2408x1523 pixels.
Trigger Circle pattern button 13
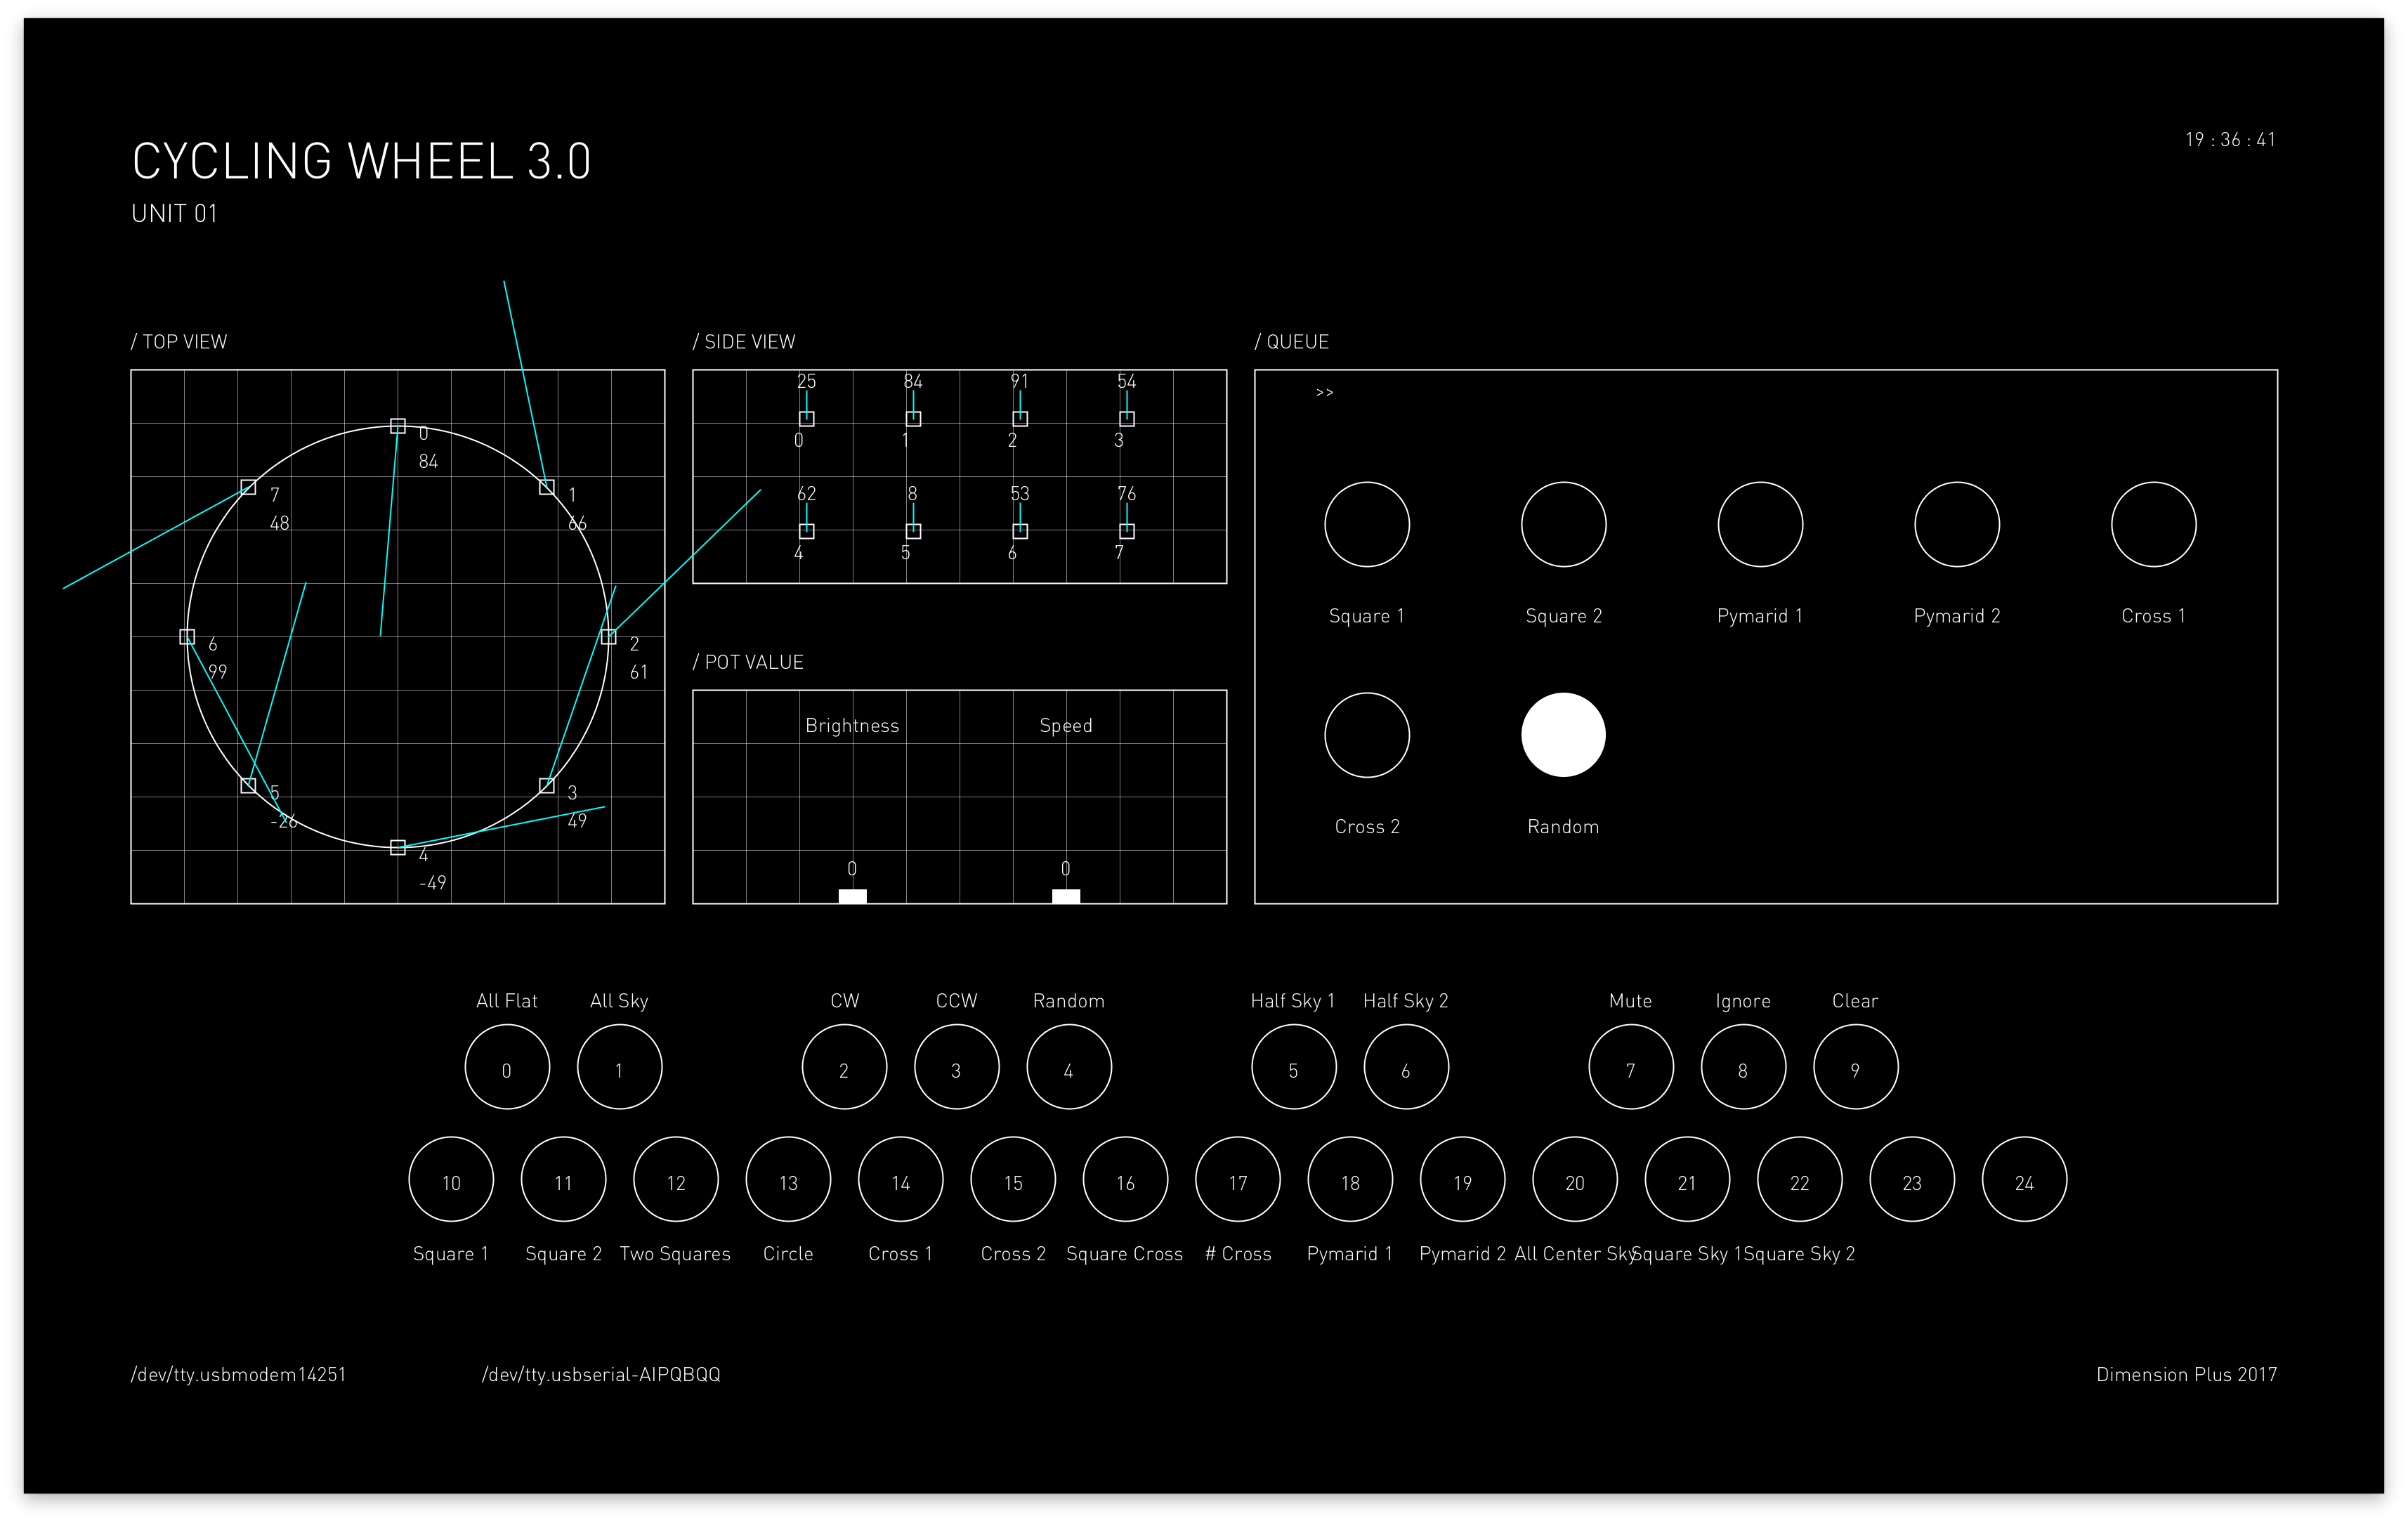click(x=788, y=1180)
